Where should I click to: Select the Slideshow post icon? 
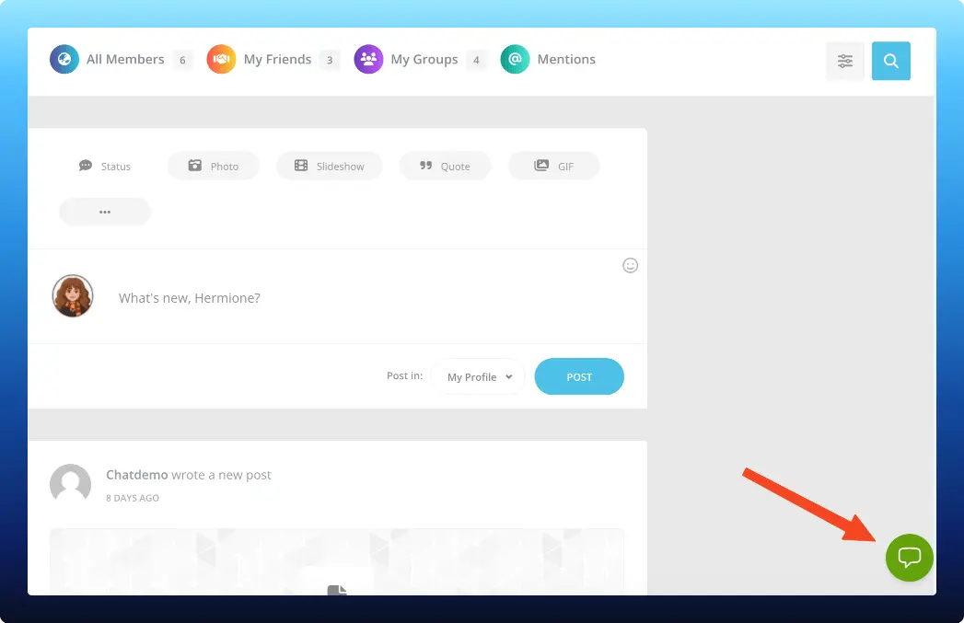click(301, 166)
